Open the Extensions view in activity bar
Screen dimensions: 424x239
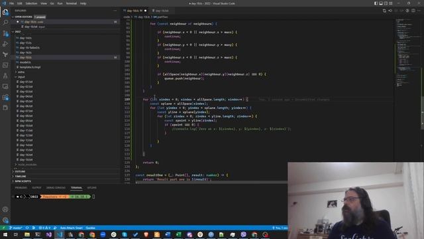click(5, 98)
